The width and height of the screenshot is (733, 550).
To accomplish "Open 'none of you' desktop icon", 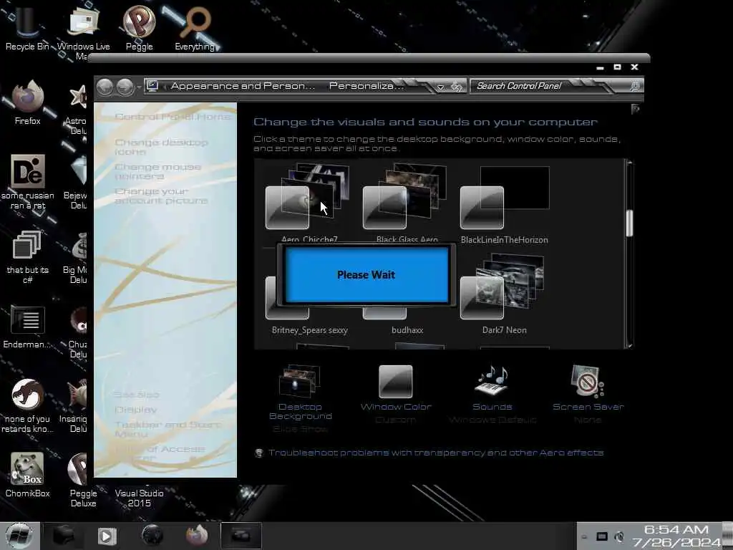I will click(x=28, y=405).
